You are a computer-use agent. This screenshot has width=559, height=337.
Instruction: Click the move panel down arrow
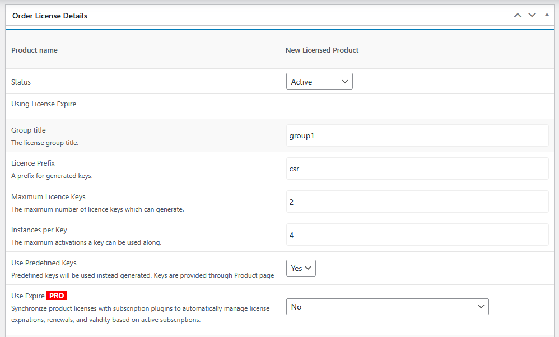(532, 15)
